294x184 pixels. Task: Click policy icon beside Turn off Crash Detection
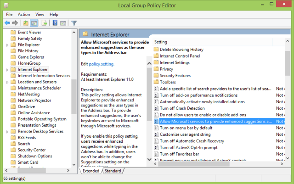tap(156, 108)
